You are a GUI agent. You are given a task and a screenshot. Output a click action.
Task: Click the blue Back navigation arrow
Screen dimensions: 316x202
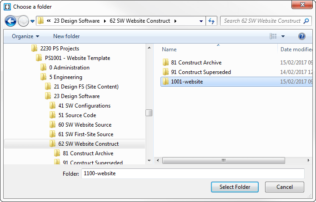point(10,21)
